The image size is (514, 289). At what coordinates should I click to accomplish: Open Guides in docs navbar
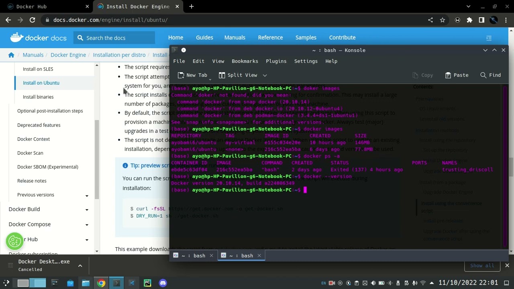tap(204, 37)
